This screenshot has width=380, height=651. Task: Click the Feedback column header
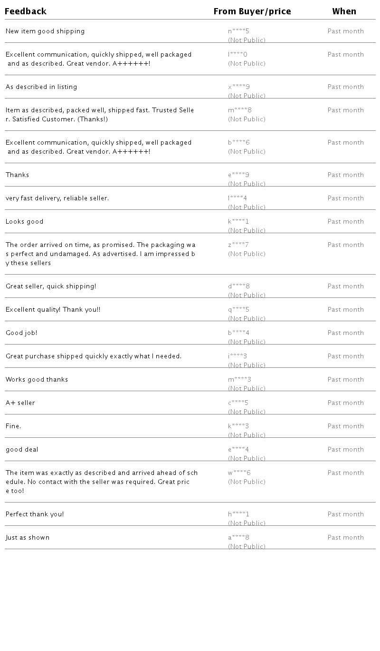coord(26,11)
